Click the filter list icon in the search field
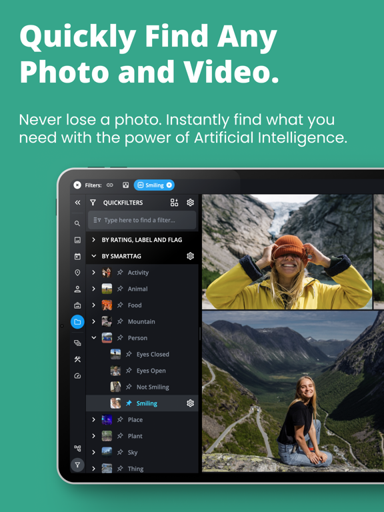This screenshot has height=512, width=384. pyautogui.click(x=97, y=220)
